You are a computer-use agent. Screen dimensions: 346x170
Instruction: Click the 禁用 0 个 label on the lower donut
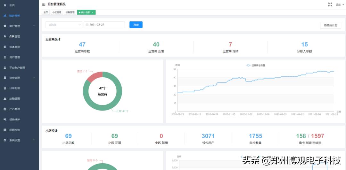coord(92,160)
